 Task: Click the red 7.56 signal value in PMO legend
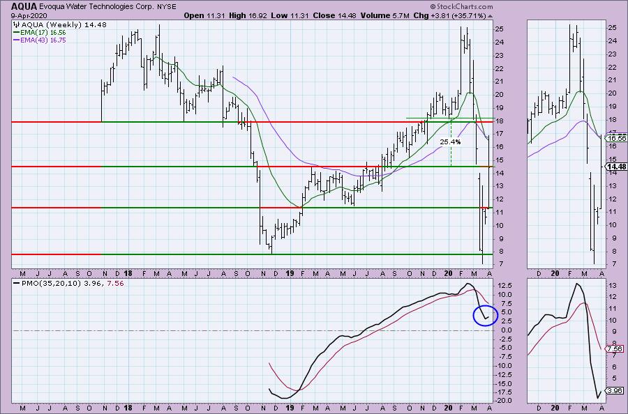(115, 283)
